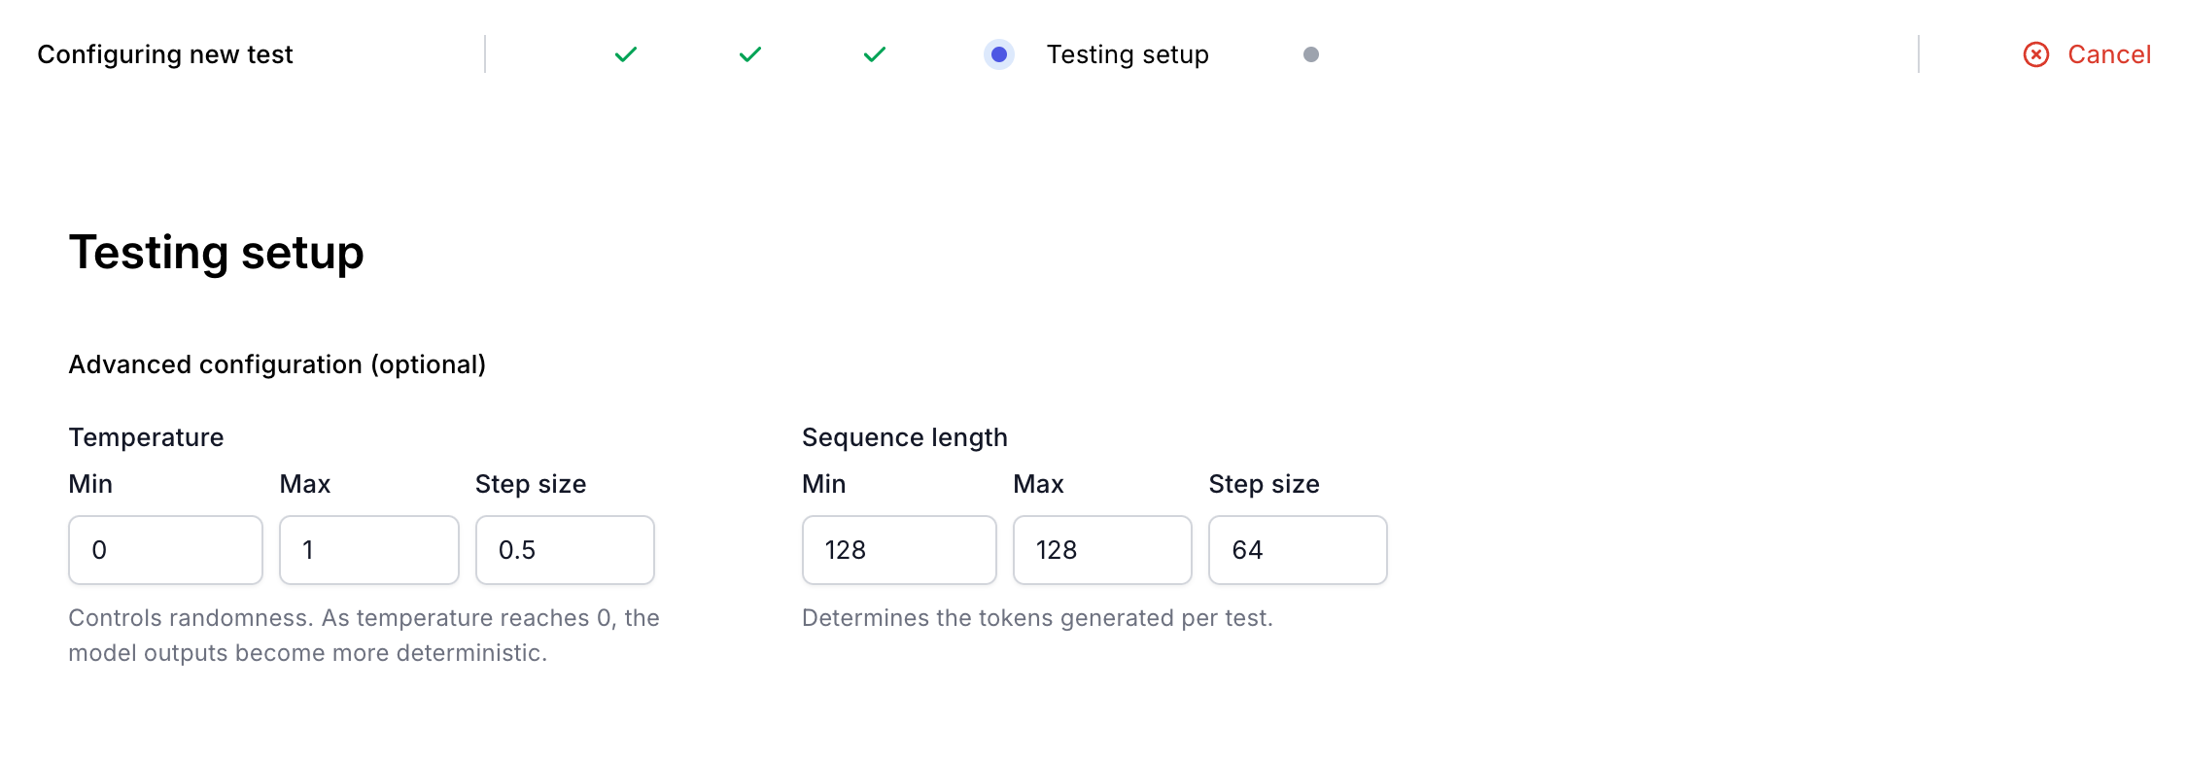
Task: Click the first completed step checkmark
Action: [626, 54]
